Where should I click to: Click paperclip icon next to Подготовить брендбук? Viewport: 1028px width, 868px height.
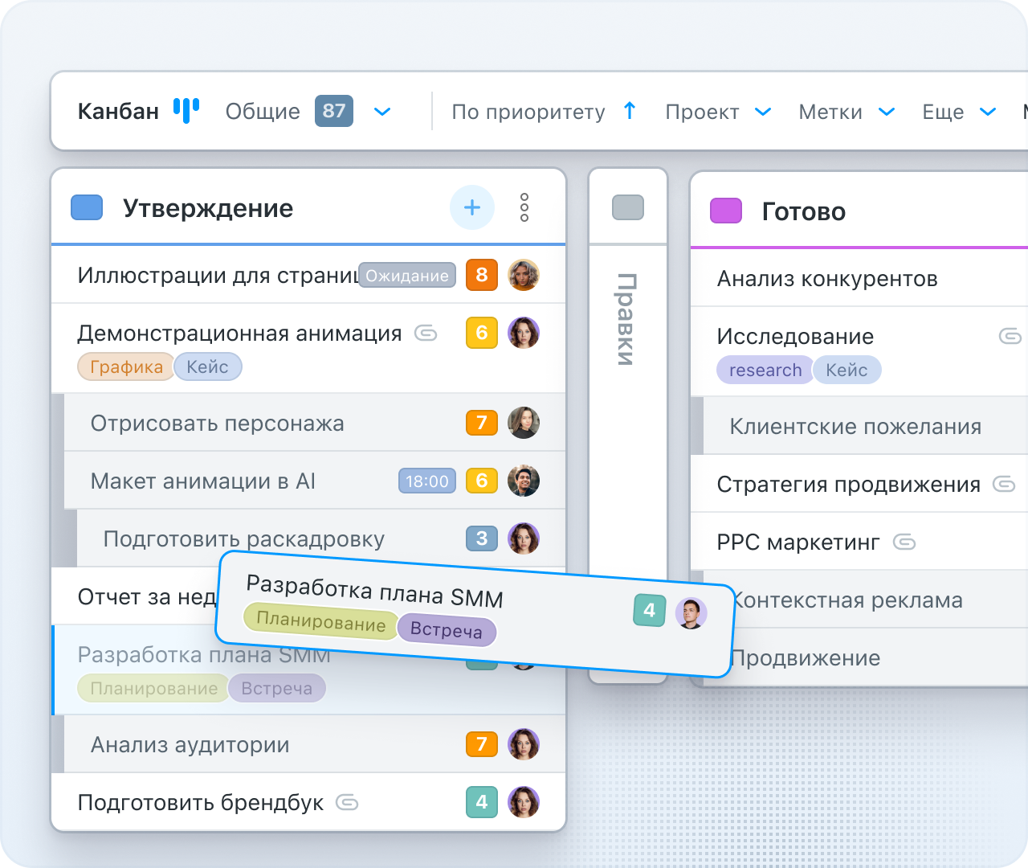coord(347,802)
